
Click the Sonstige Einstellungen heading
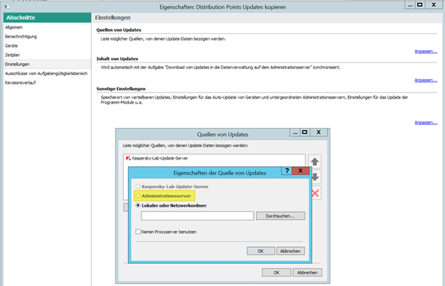tap(121, 89)
